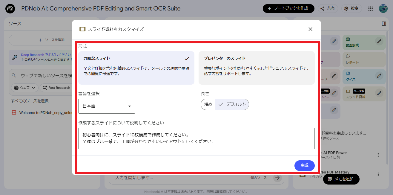
Task: Open the options menu for PDNob AI PDF Power
Action: click(378, 155)
